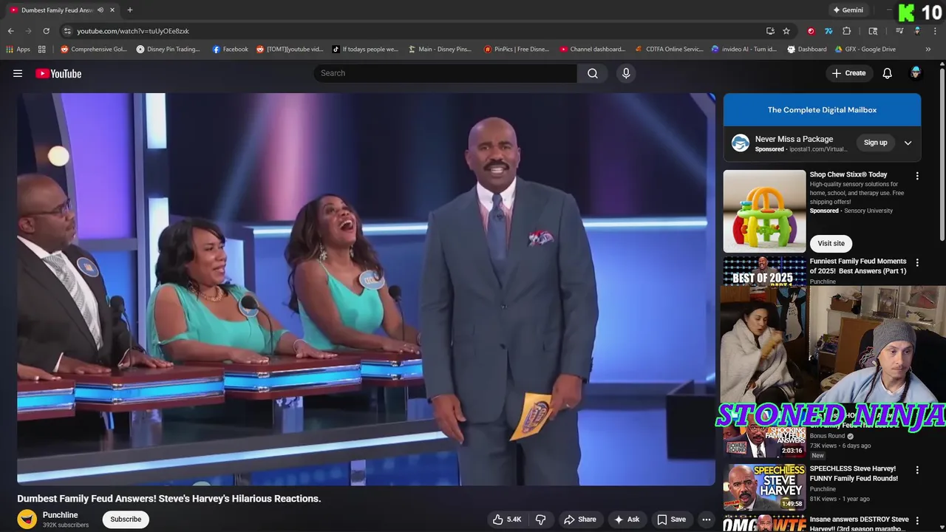
Task: Open SPEECHLESS Steve Harvey video thumbnail
Action: (764, 487)
